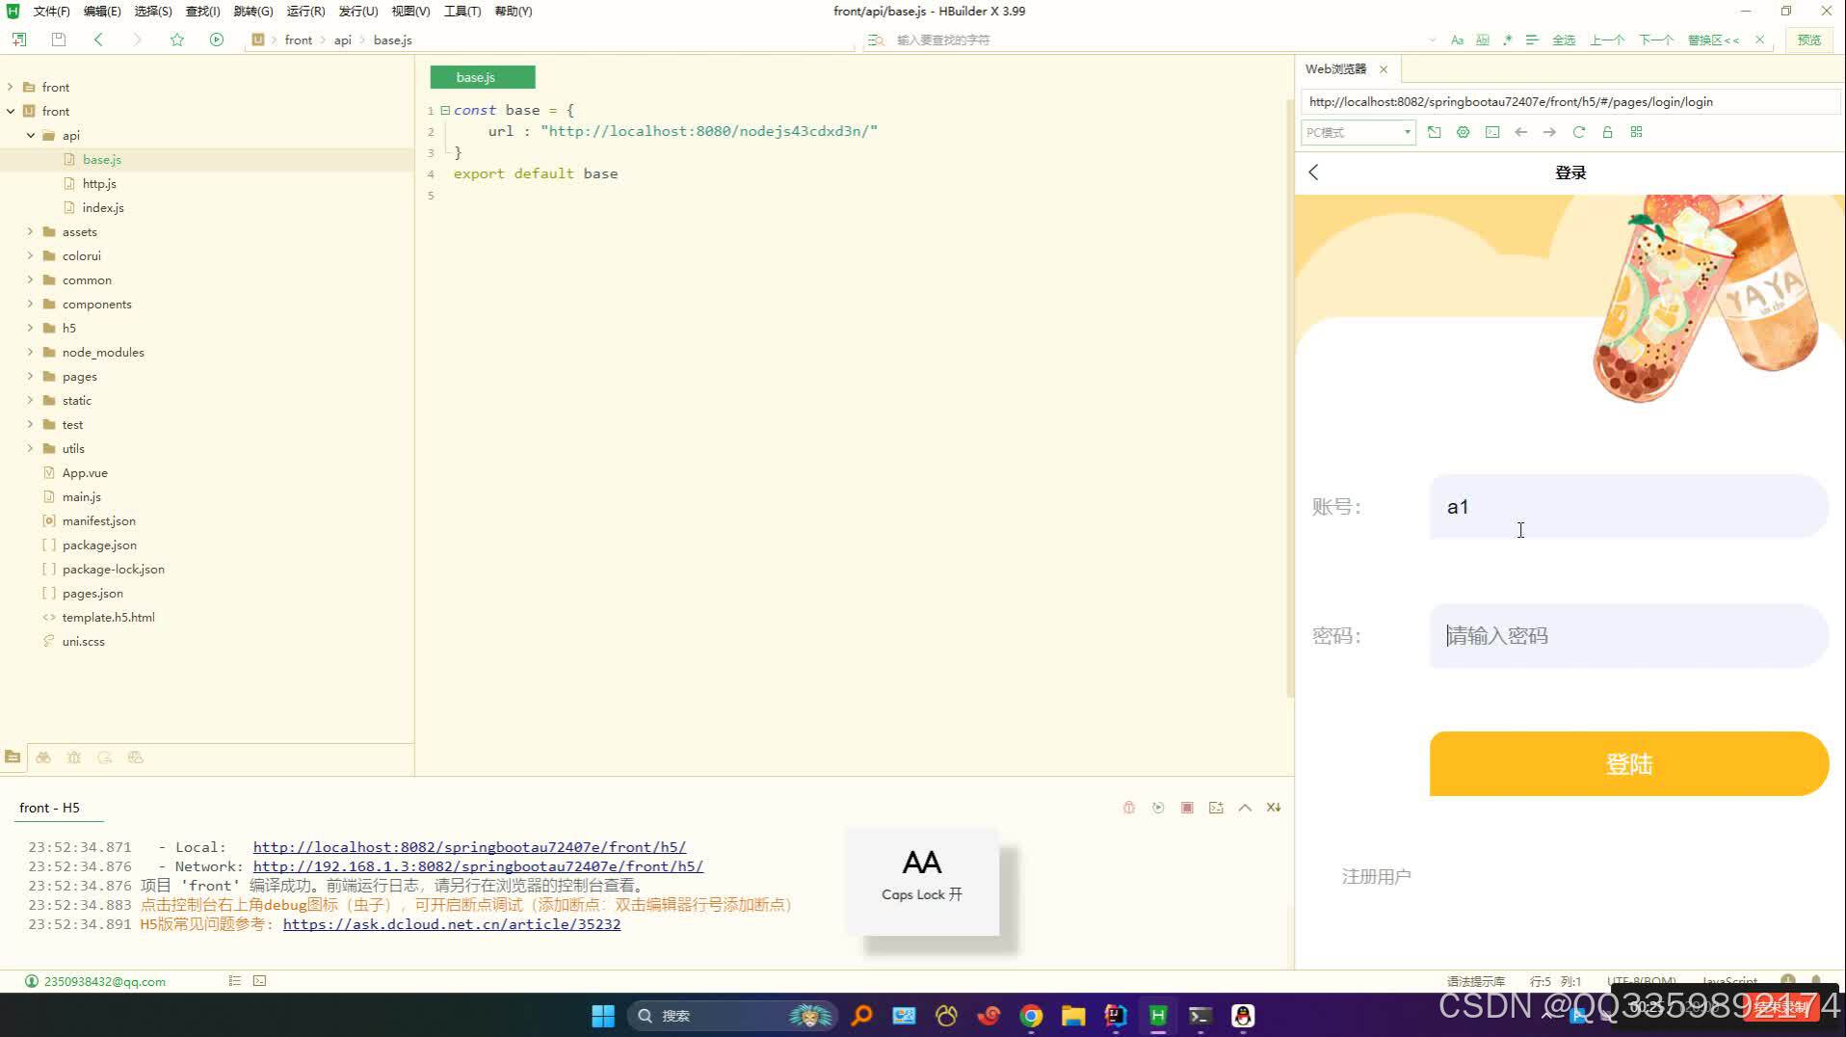Close the Web浏览器 tab
Screen dimensions: 1846x1037
click(x=1384, y=69)
